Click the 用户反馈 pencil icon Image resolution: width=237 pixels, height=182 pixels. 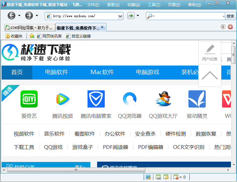[x=210, y=49]
